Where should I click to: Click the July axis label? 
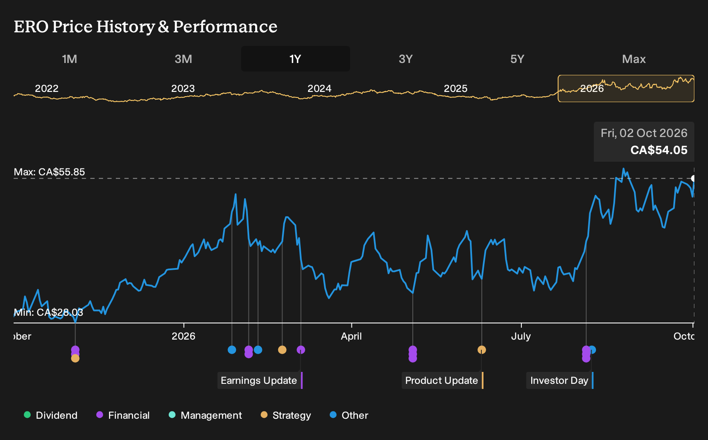521,336
